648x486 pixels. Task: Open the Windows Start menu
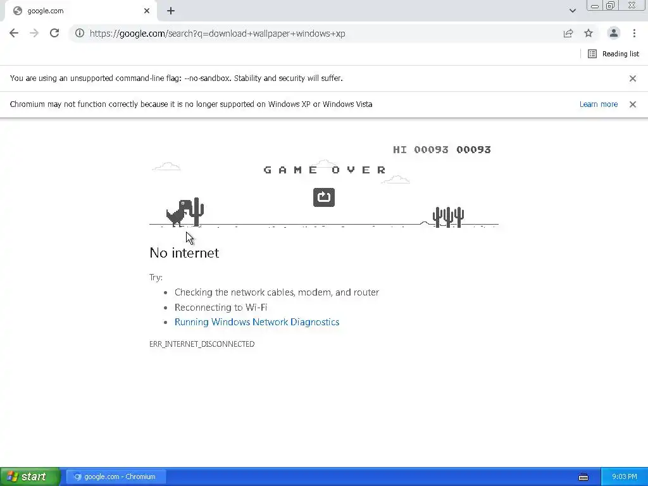pyautogui.click(x=30, y=477)
